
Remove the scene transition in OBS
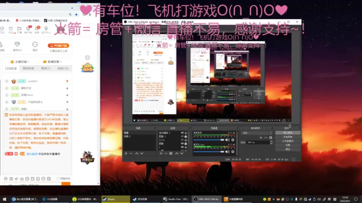[266, 138]
